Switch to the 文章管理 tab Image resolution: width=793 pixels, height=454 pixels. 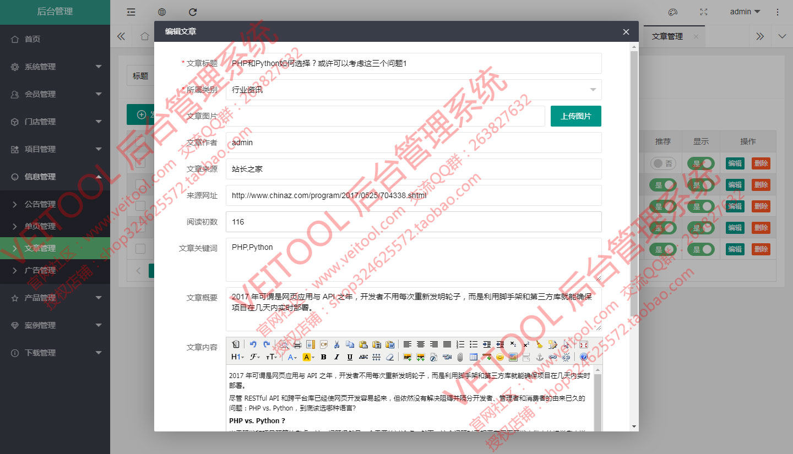click(673, 36)
